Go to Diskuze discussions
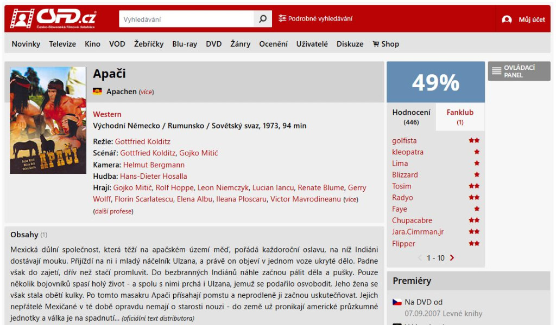 coord(350,44)
